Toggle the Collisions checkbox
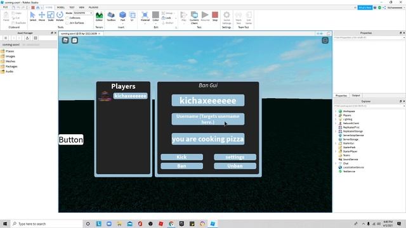This screenshot has width=406, height=228. tap(67, 18)
